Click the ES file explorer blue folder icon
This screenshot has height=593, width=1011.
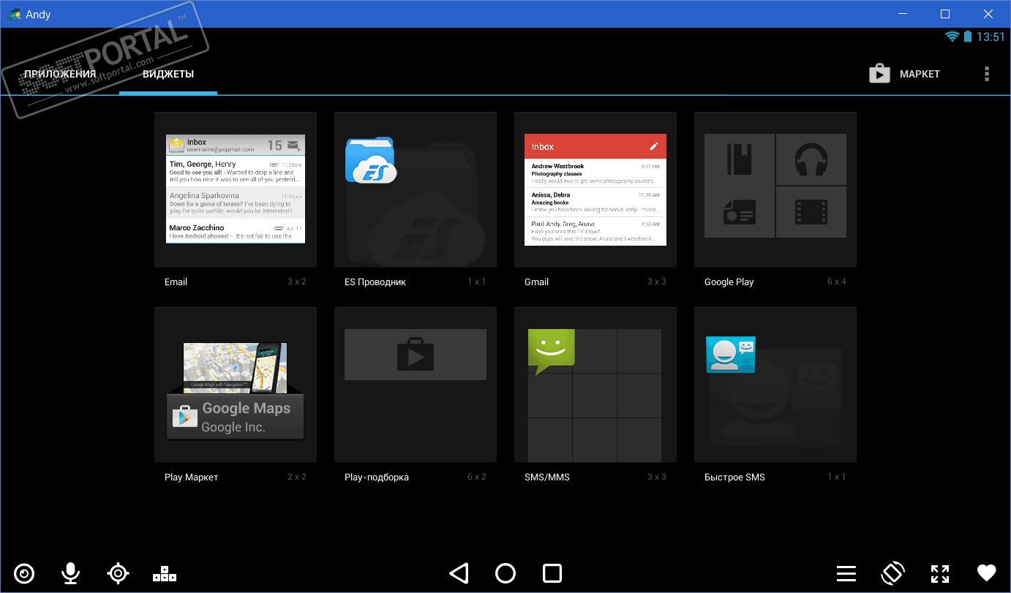[370, 159]
